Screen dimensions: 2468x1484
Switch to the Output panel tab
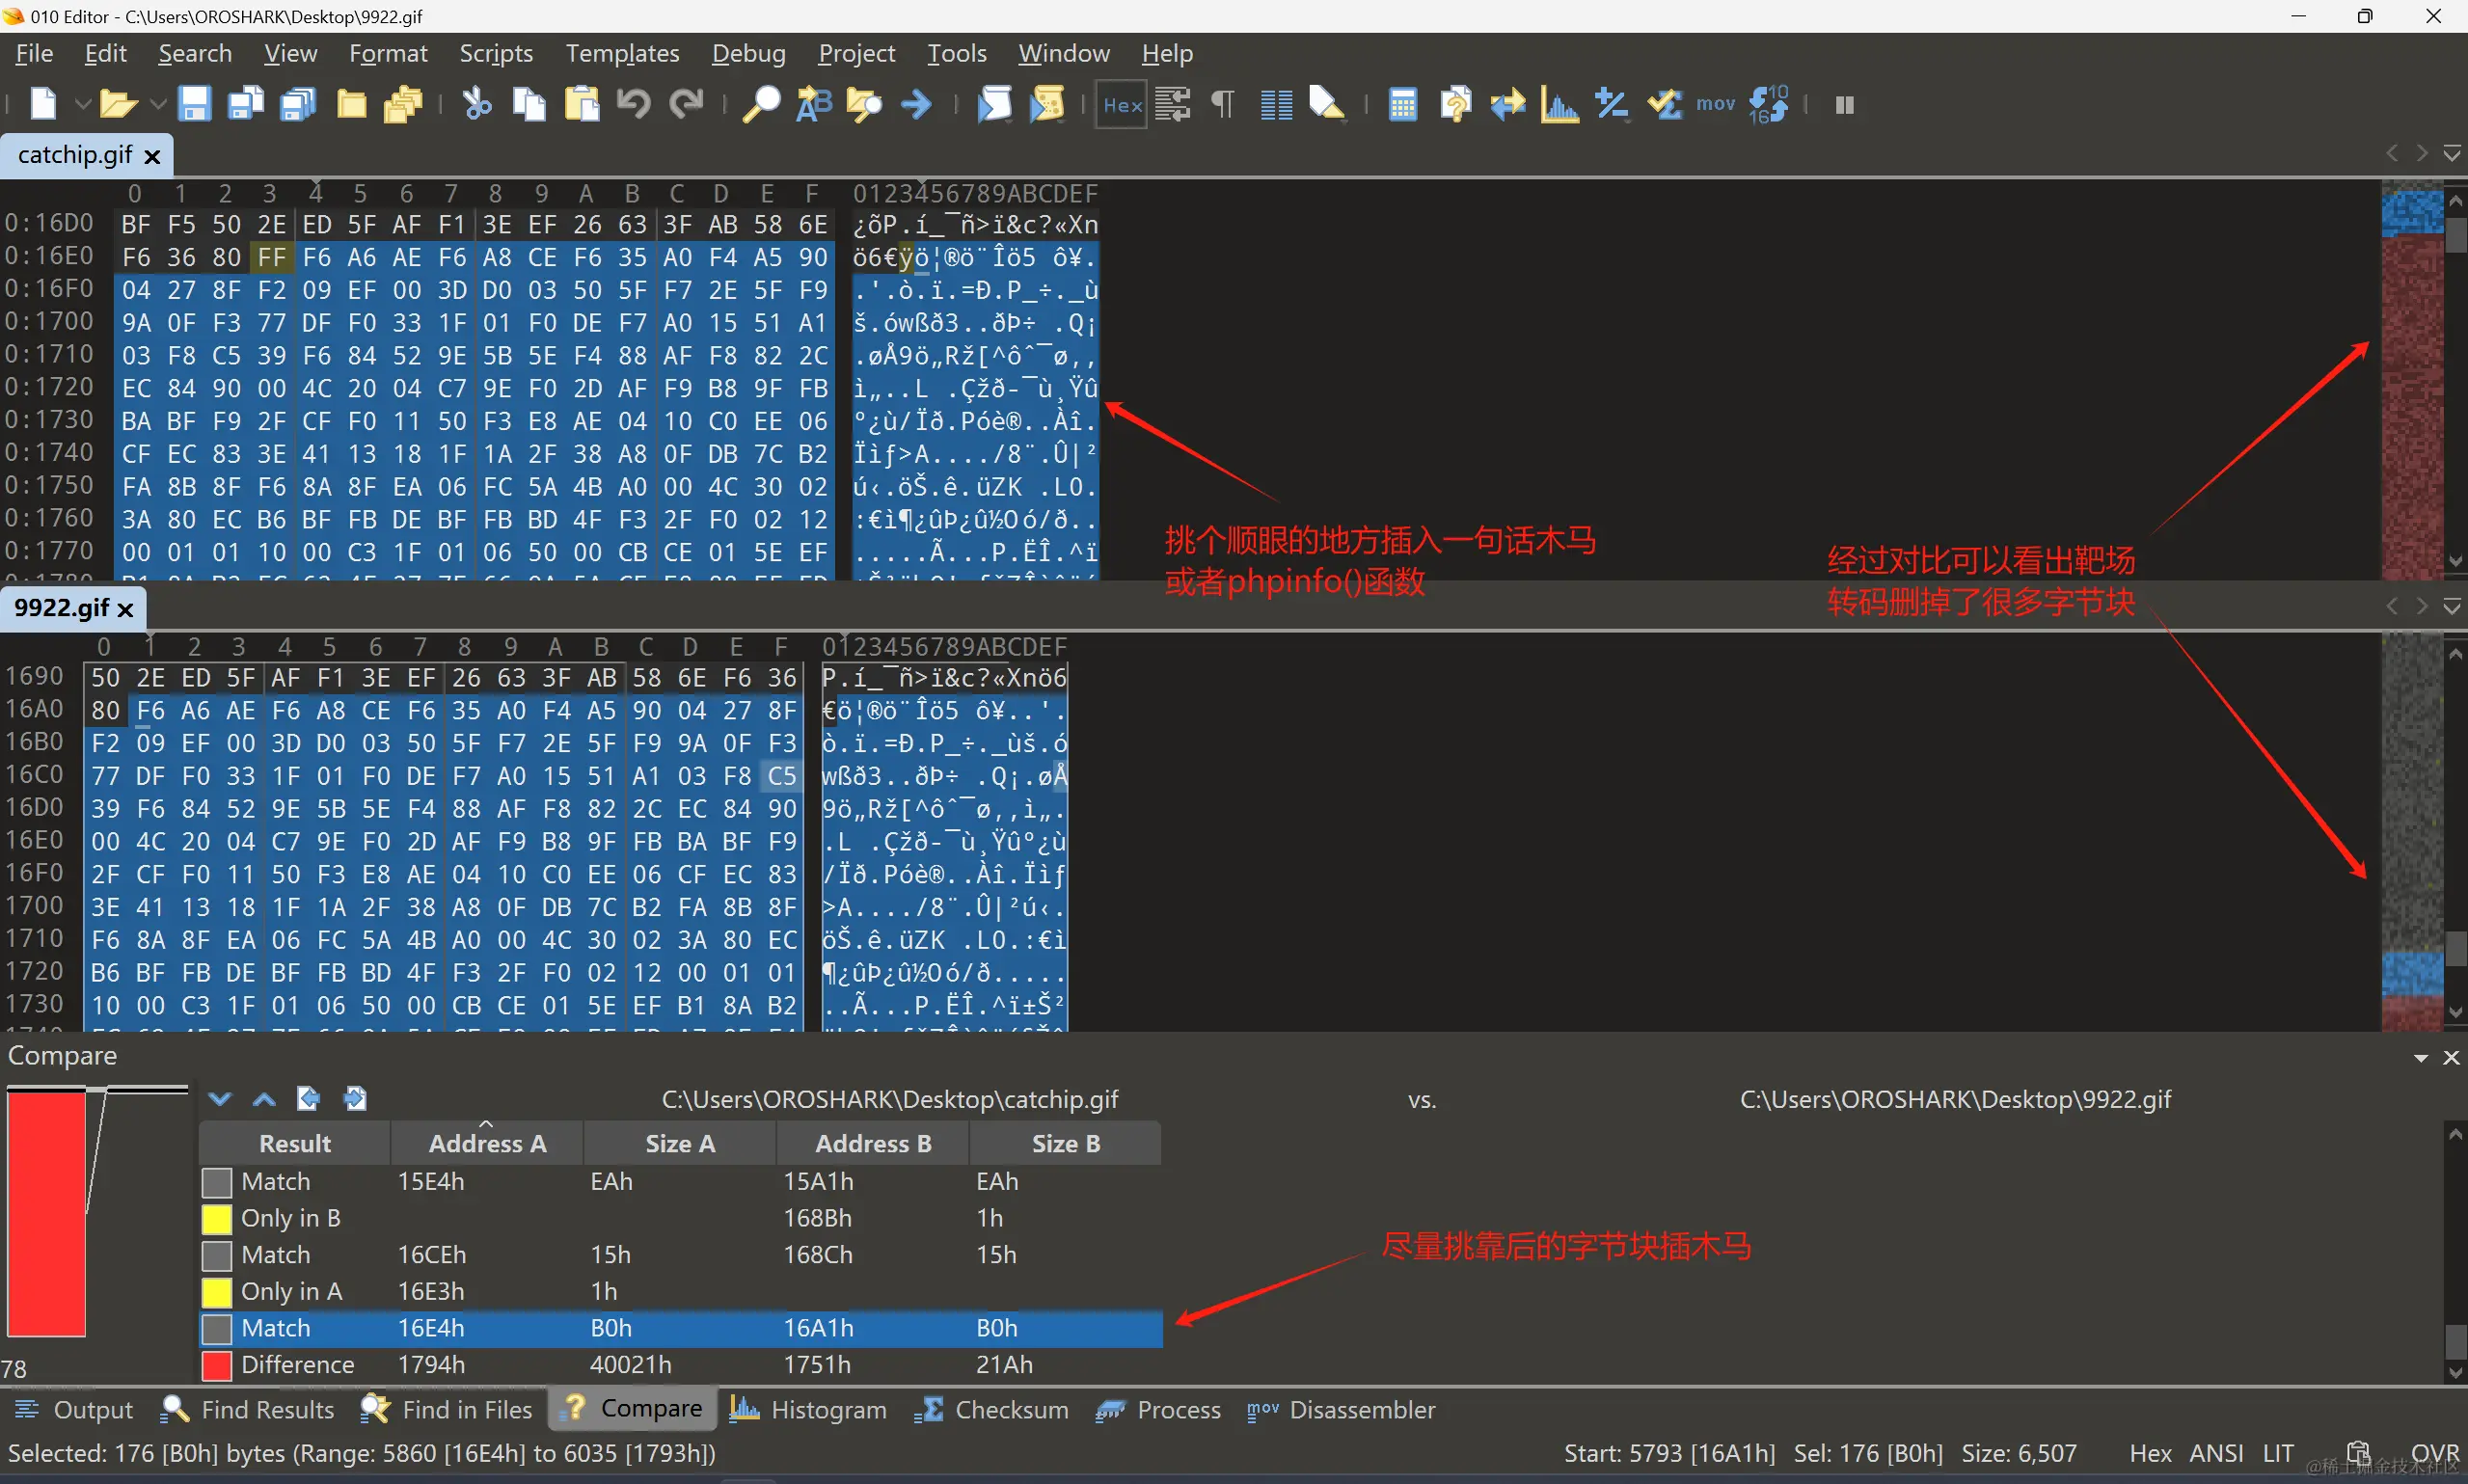[75, 1410]
